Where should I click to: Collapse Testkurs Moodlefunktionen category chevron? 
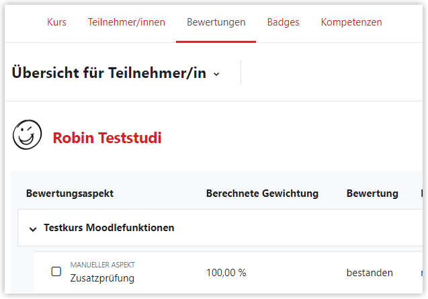(33, 229)
